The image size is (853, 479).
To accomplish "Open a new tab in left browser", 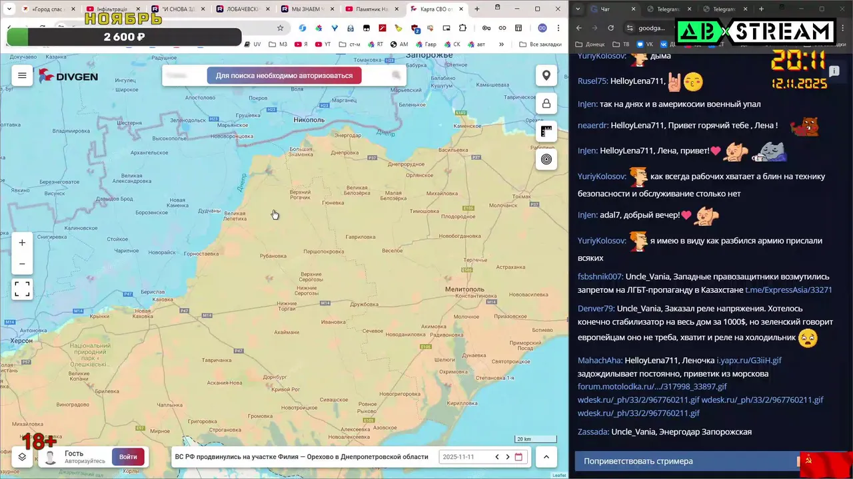I will [477, 9].
